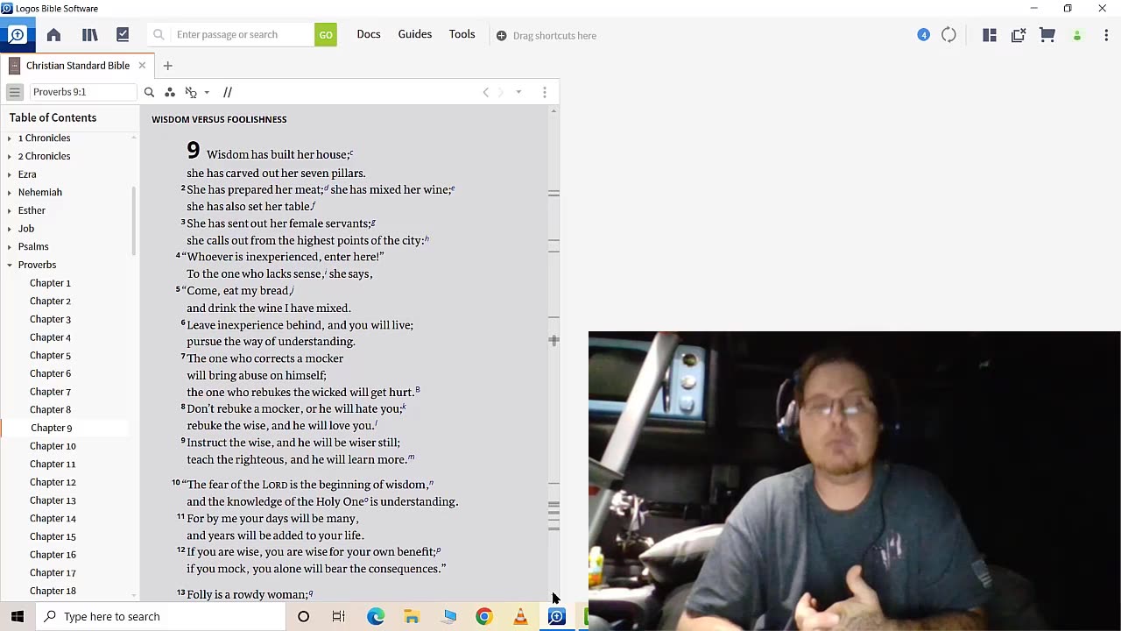Image resolution: width=1121 pixels, height=631 pixels.
Task: Click the parallel resources slashes icon
Action: coord(228,92)
